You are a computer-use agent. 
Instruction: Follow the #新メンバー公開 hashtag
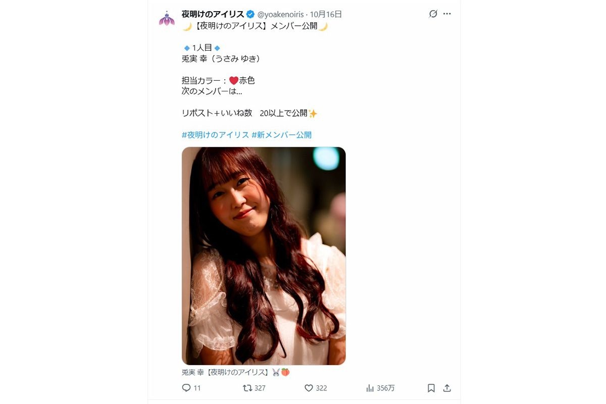coord(281,135)
